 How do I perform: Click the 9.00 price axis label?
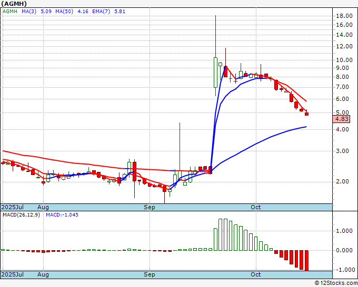point(343,68)
